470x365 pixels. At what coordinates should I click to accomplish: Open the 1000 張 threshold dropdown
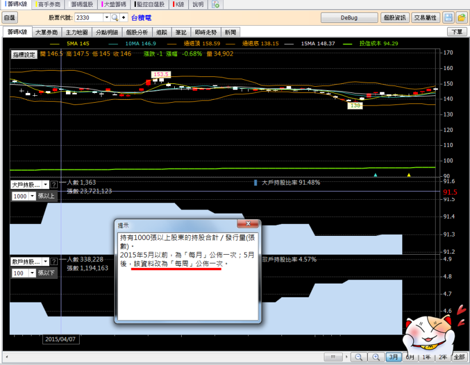(32, 196)
